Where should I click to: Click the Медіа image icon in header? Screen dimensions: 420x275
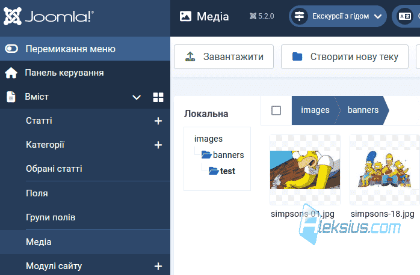185,16
